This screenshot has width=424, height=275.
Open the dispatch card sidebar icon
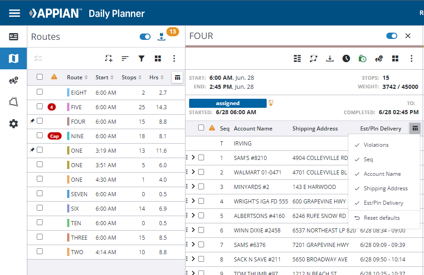(14, 36)
